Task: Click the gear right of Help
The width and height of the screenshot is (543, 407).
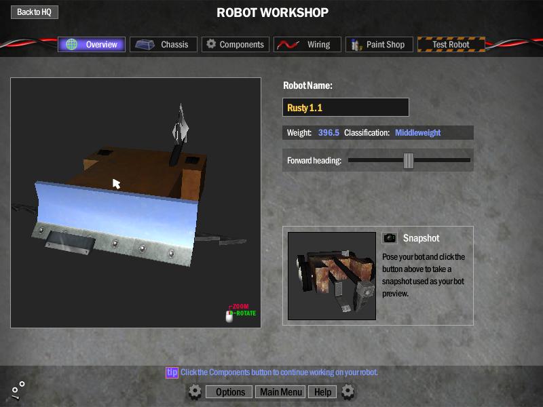Action: click(x=348, y=391)
